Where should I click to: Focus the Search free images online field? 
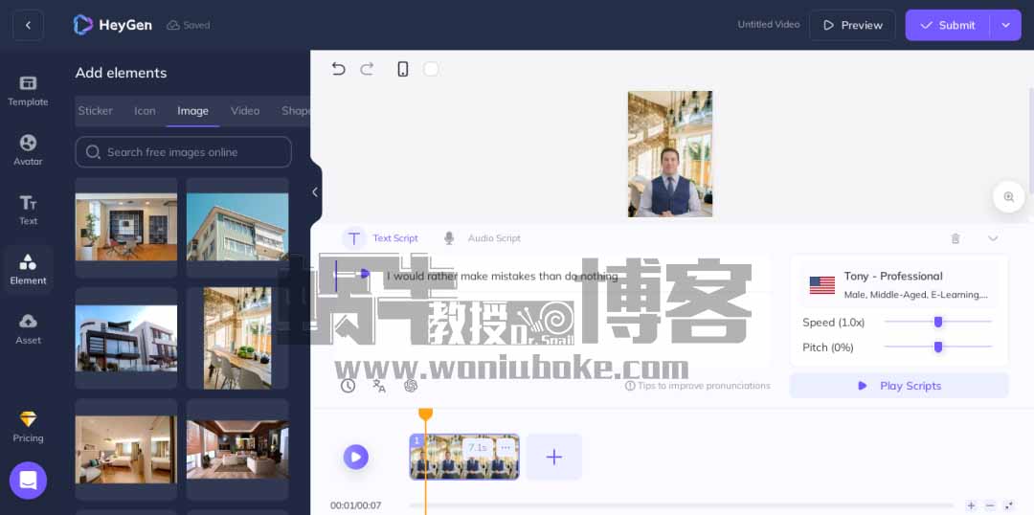click(x=183, y=152)
